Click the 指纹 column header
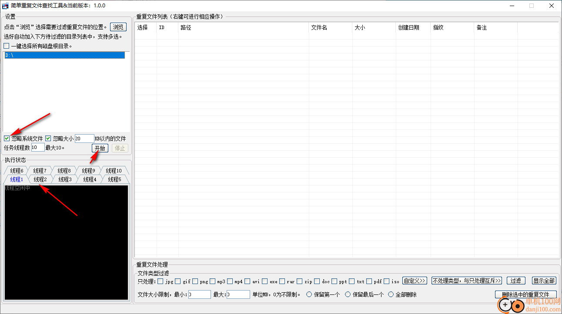The height and width of the screenshot is (314, 562). click(452, 28)
